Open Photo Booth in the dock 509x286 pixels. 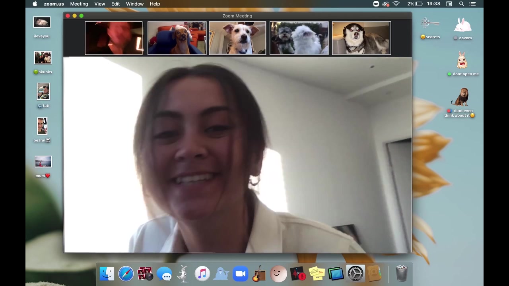coord(145,274)
